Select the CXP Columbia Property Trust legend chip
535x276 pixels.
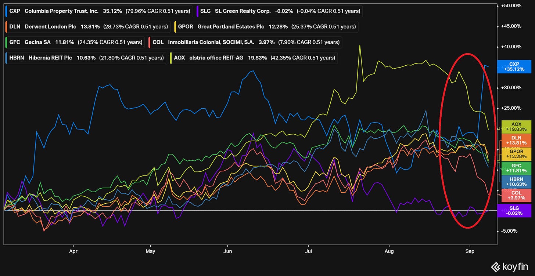click(99, 11)
